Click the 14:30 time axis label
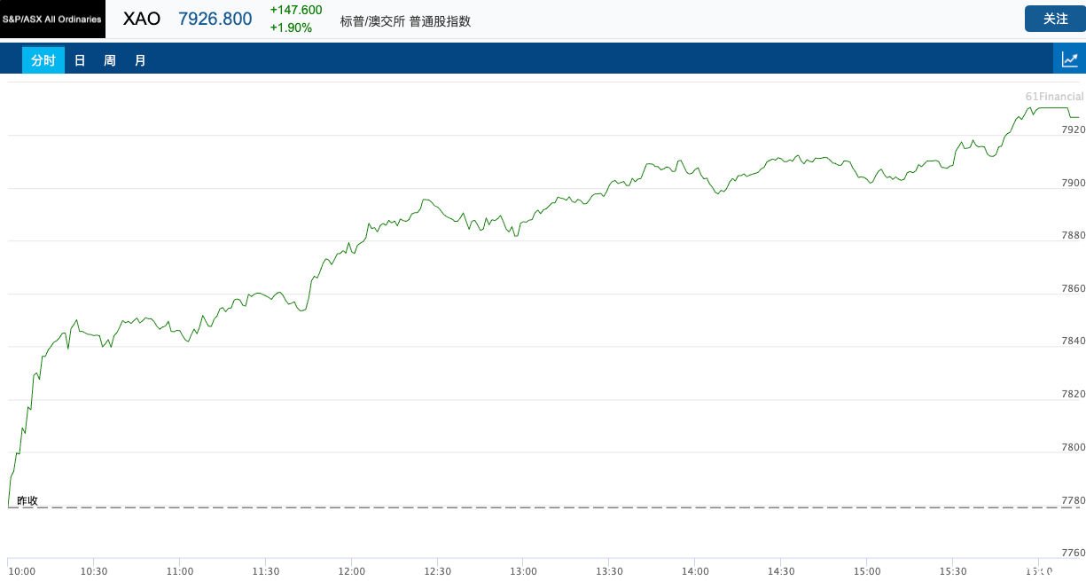Screen dimensions: 1086x581 tap(781, 571)
